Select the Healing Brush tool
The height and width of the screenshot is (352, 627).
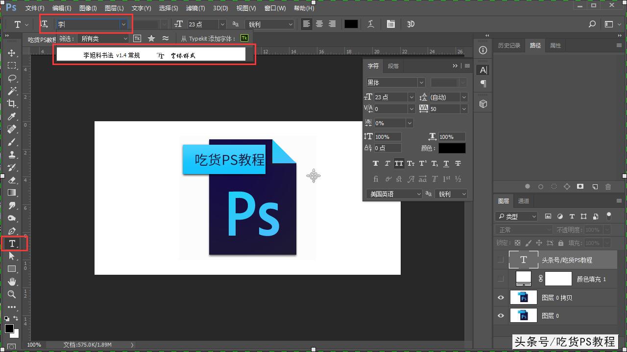click(x=12, y=129)
